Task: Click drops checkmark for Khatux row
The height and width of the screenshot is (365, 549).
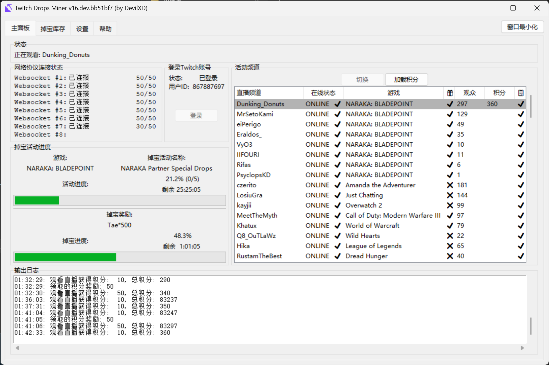Action: point(450,226)
